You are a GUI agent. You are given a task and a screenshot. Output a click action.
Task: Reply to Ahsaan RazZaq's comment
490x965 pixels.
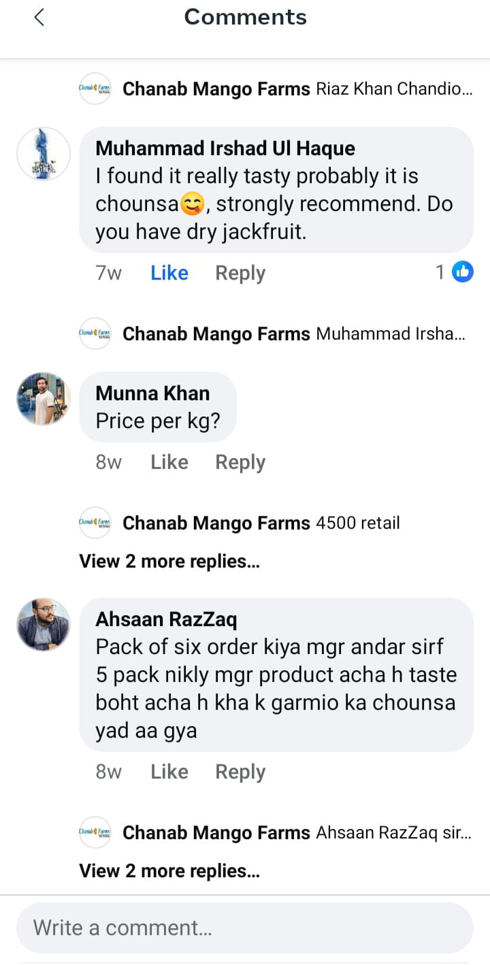pyautogui.click(x=240, y=772)
